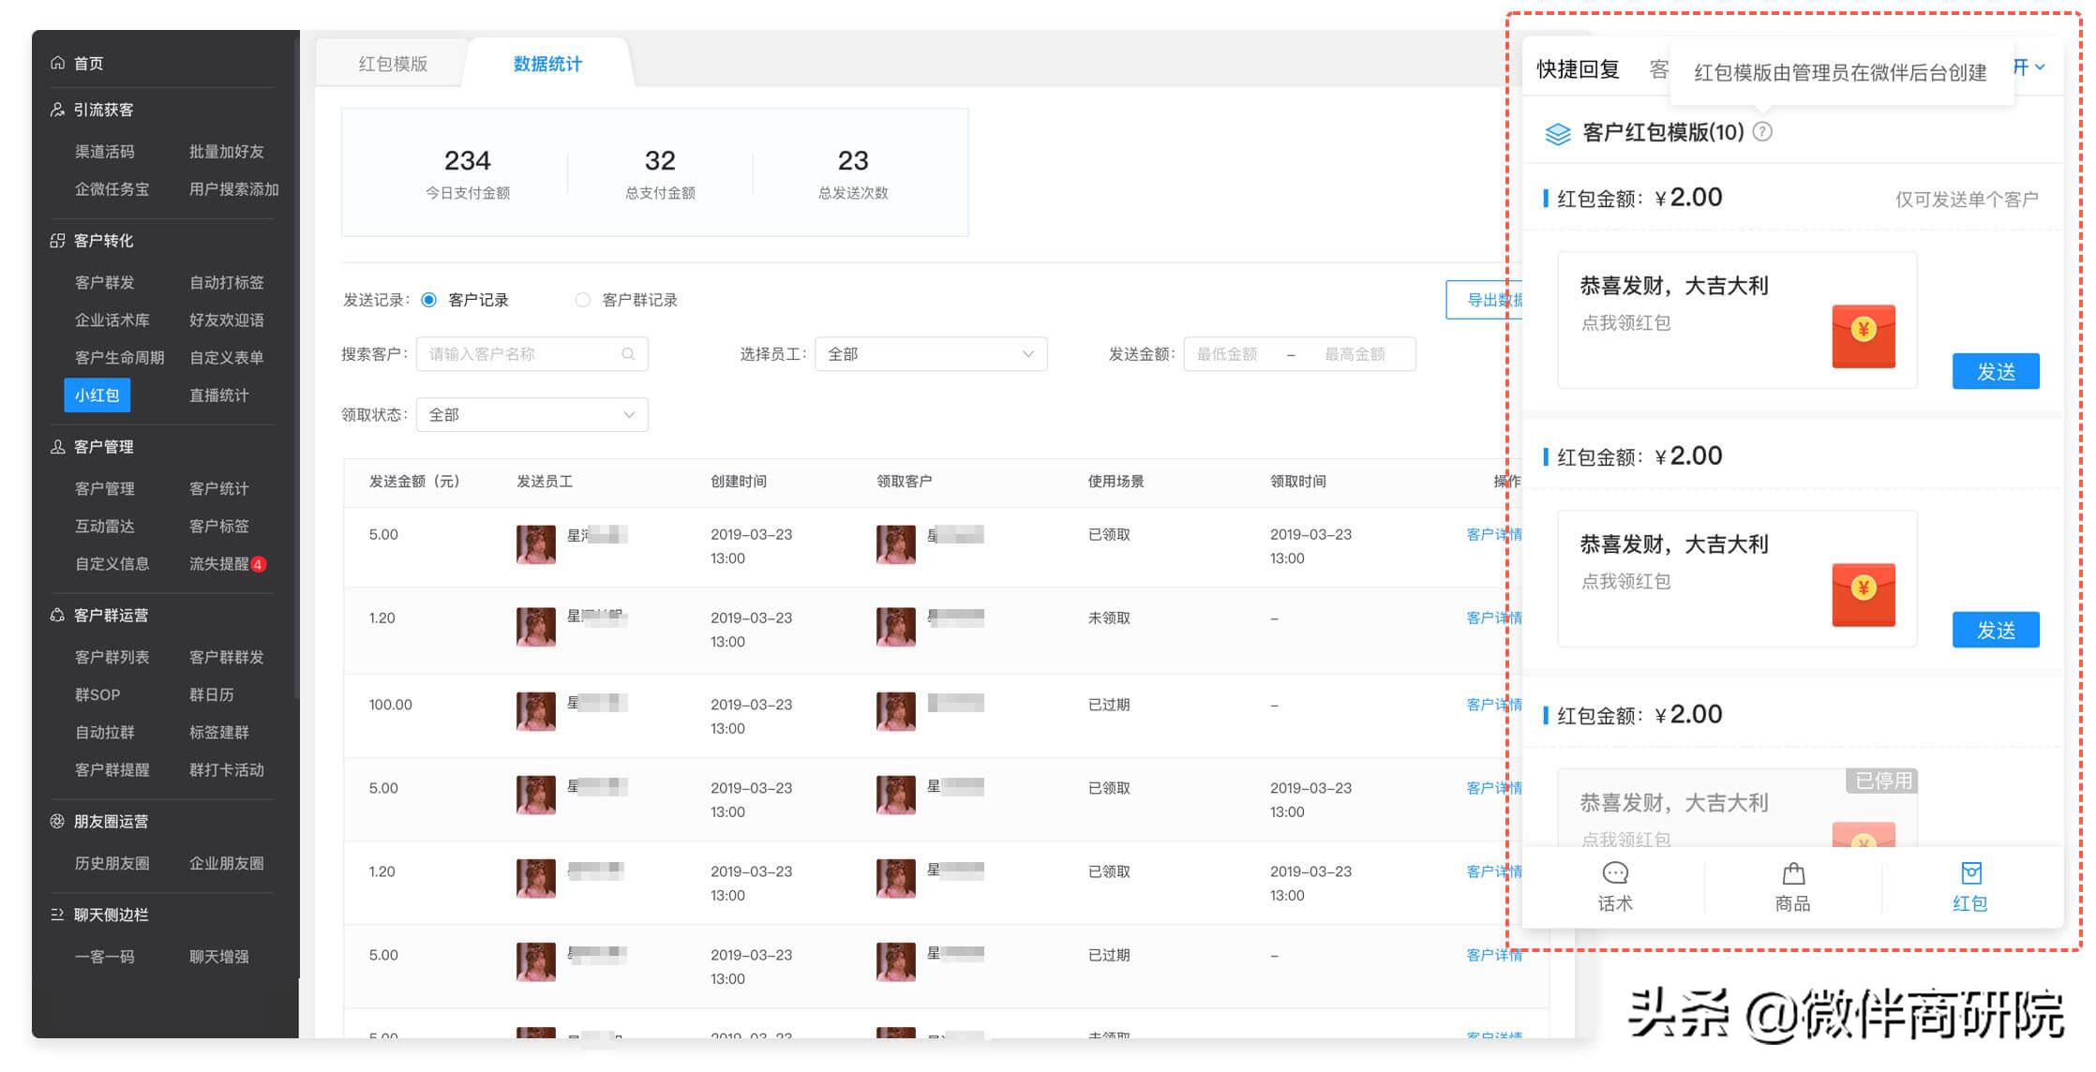Switch to the 红包模版 tab
The height and width of the screenshot is (1072, 2096).
pyautogui.click(x=392, y=63)
